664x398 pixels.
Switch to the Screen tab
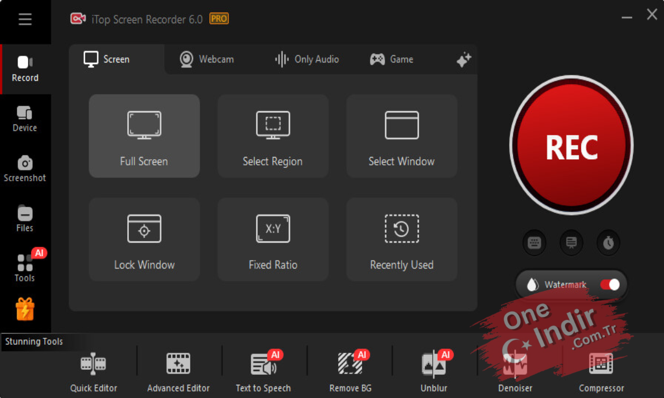117,59
